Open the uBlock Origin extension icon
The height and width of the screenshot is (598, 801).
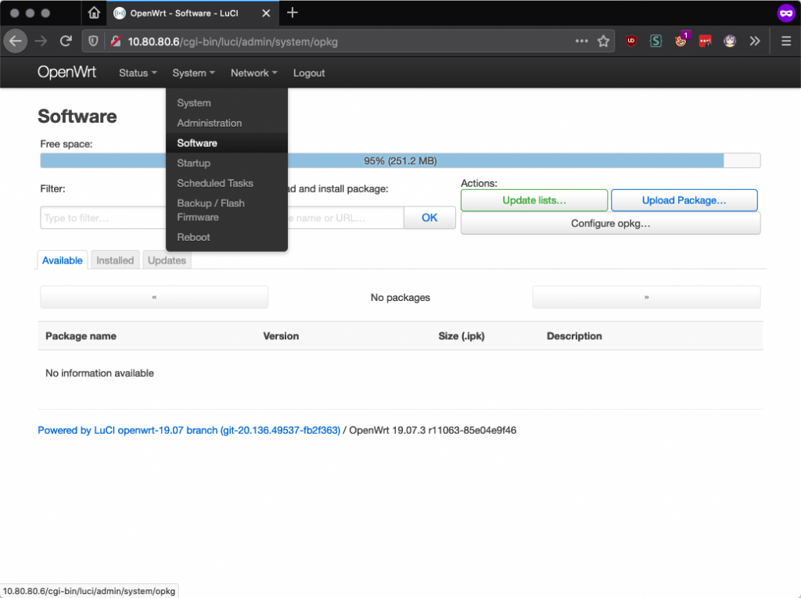pos(631,41)
